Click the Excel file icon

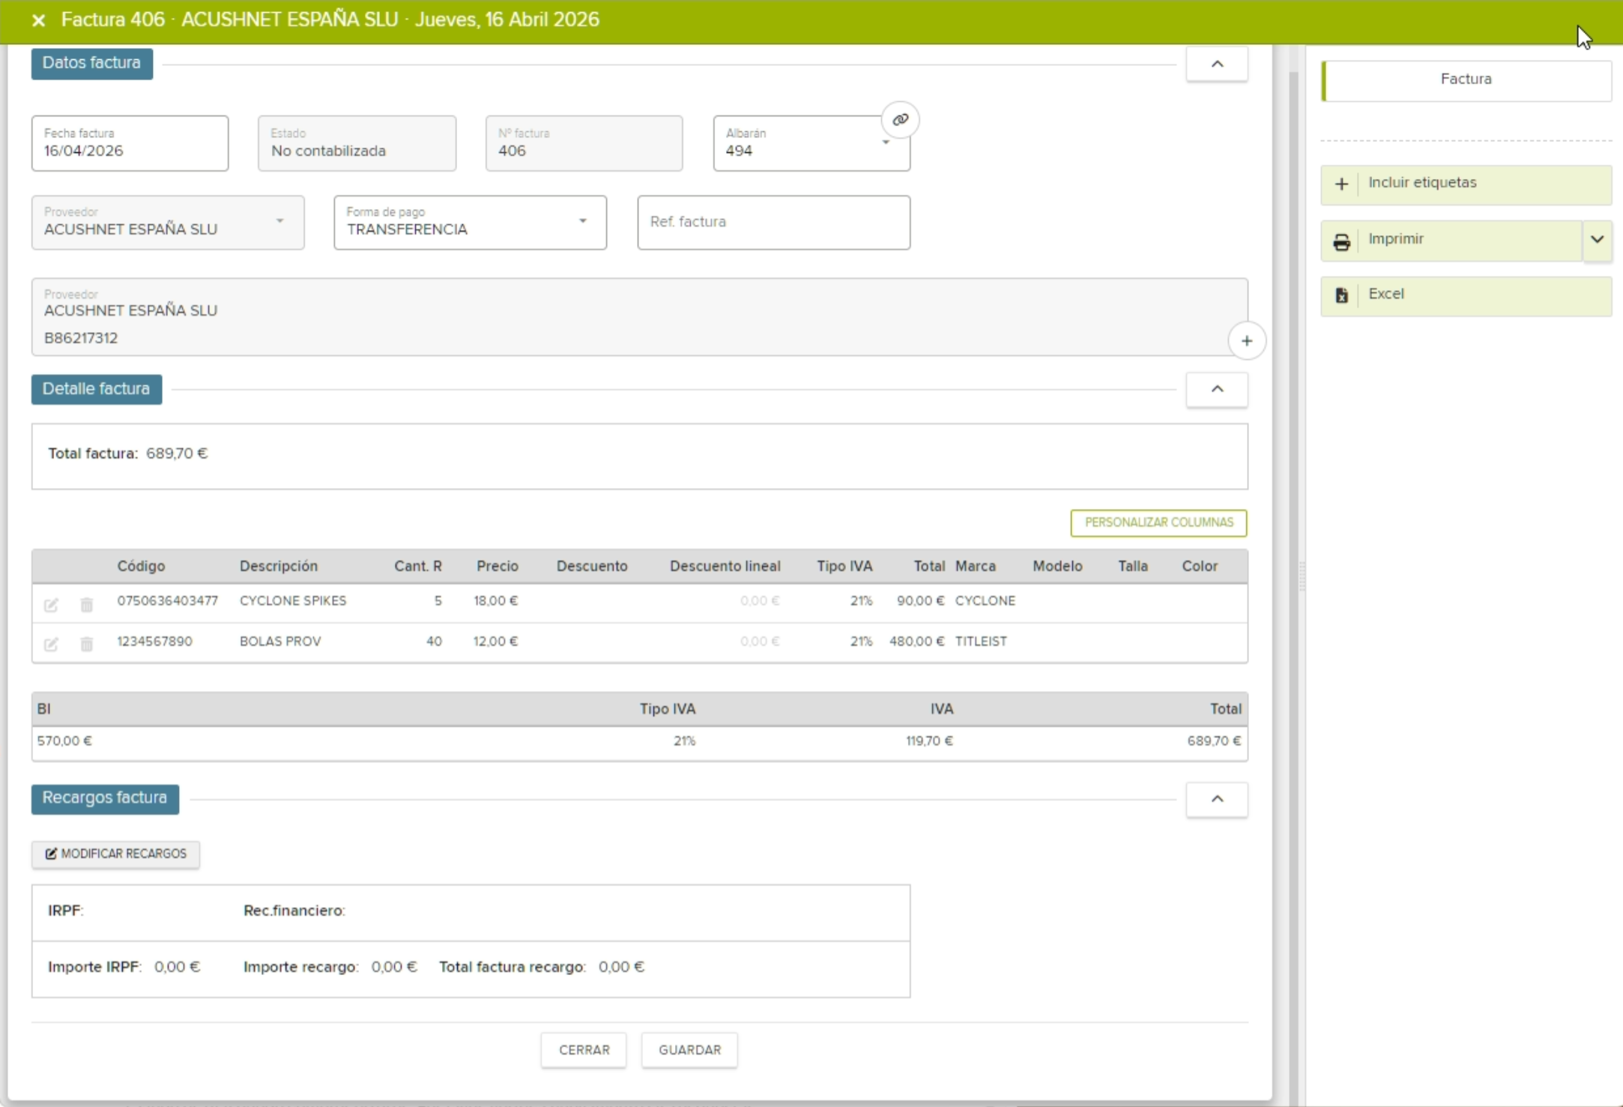(x=1341, y=295)
